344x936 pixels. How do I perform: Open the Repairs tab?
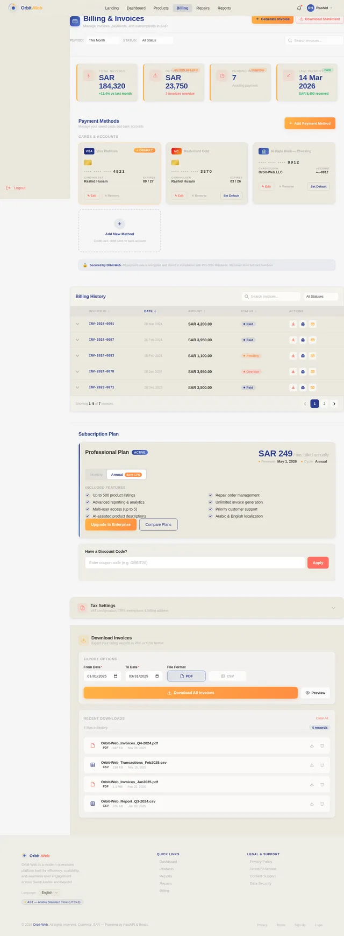203,8
